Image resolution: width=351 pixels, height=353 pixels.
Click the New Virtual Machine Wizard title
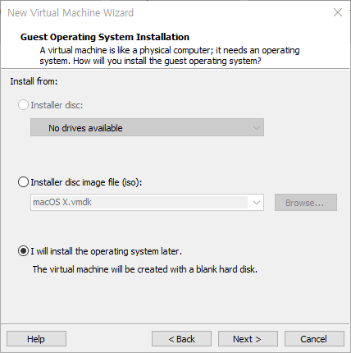point(71,13)
